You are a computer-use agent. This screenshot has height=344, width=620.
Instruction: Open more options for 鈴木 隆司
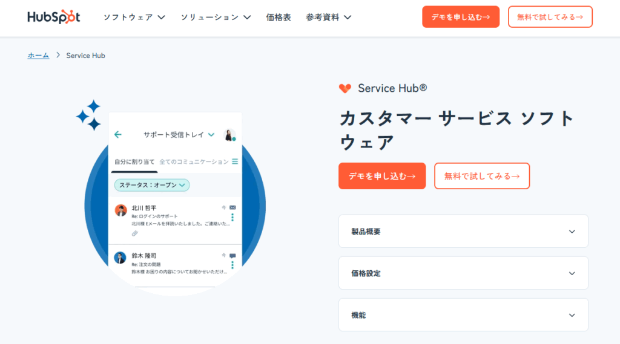tap(232, 265)
